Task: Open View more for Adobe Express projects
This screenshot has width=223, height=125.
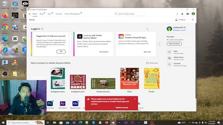Action: tap(152, 63)
